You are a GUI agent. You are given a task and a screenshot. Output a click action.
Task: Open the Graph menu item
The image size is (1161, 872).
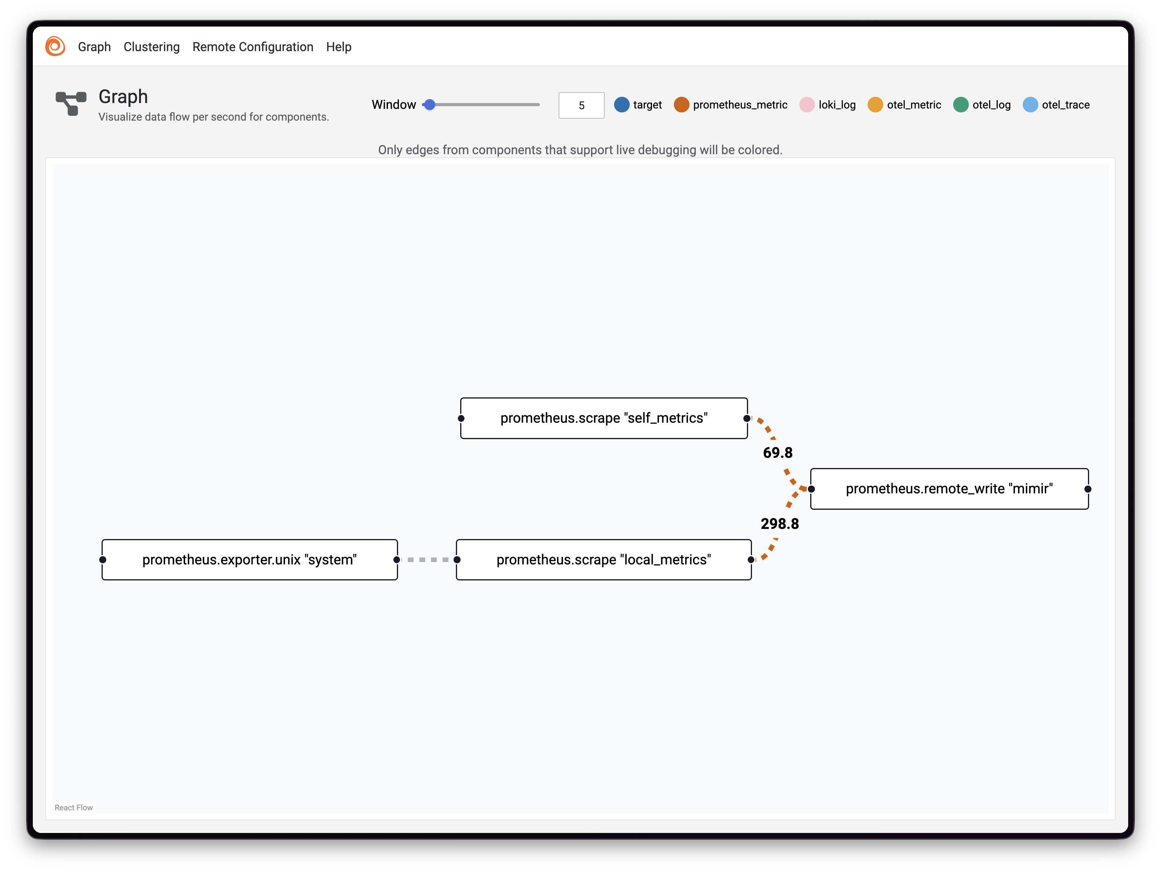click(x=95, y=47)
